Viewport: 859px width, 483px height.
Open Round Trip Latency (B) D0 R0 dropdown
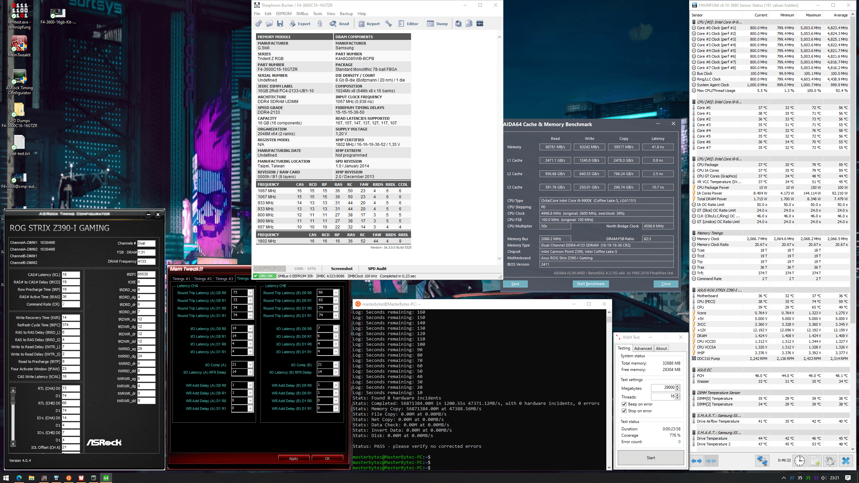click(336, 293)
